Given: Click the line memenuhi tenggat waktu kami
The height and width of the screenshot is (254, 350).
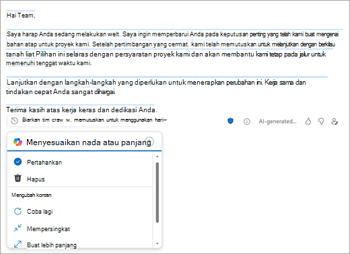Looking at the screenshot, I should tap(49, 63).
